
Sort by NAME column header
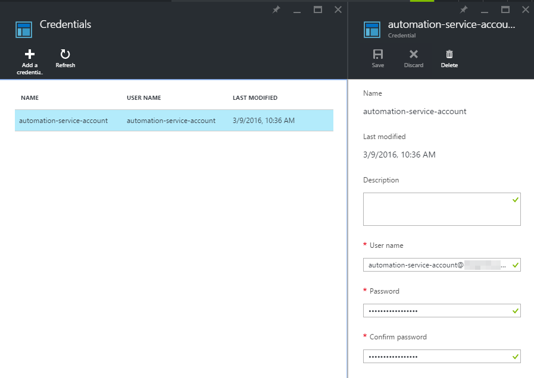point(30,98)
